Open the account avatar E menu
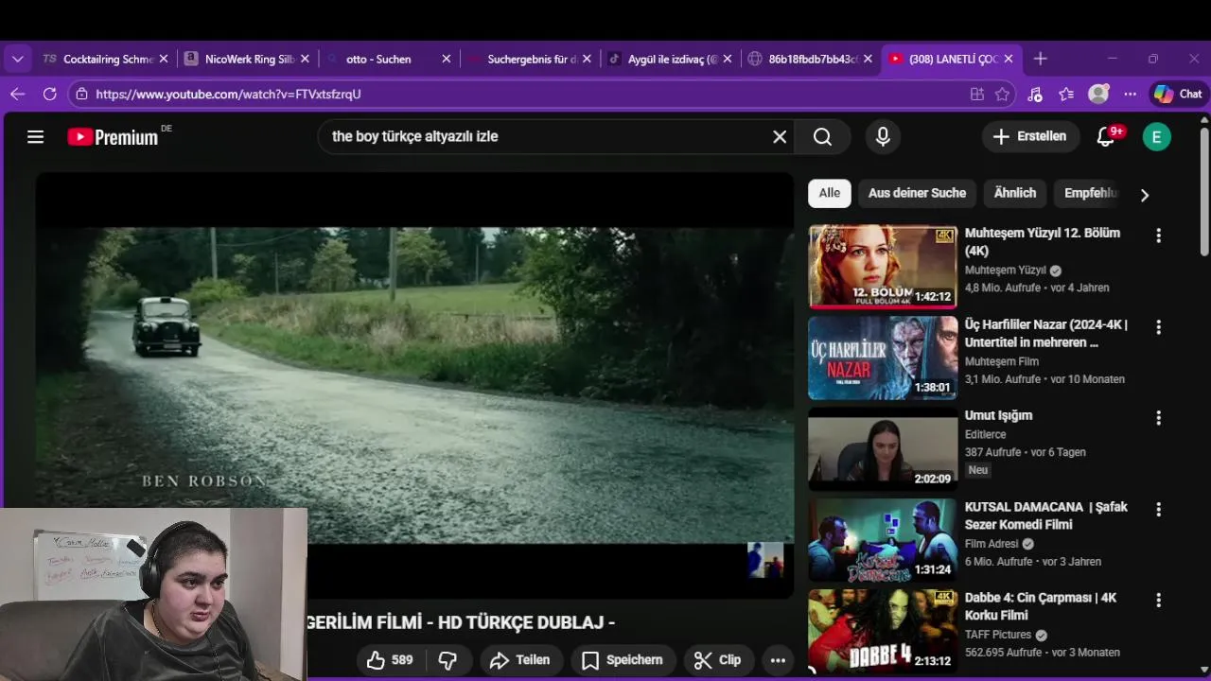1211x681 pixels. [x=1156, y=137]
